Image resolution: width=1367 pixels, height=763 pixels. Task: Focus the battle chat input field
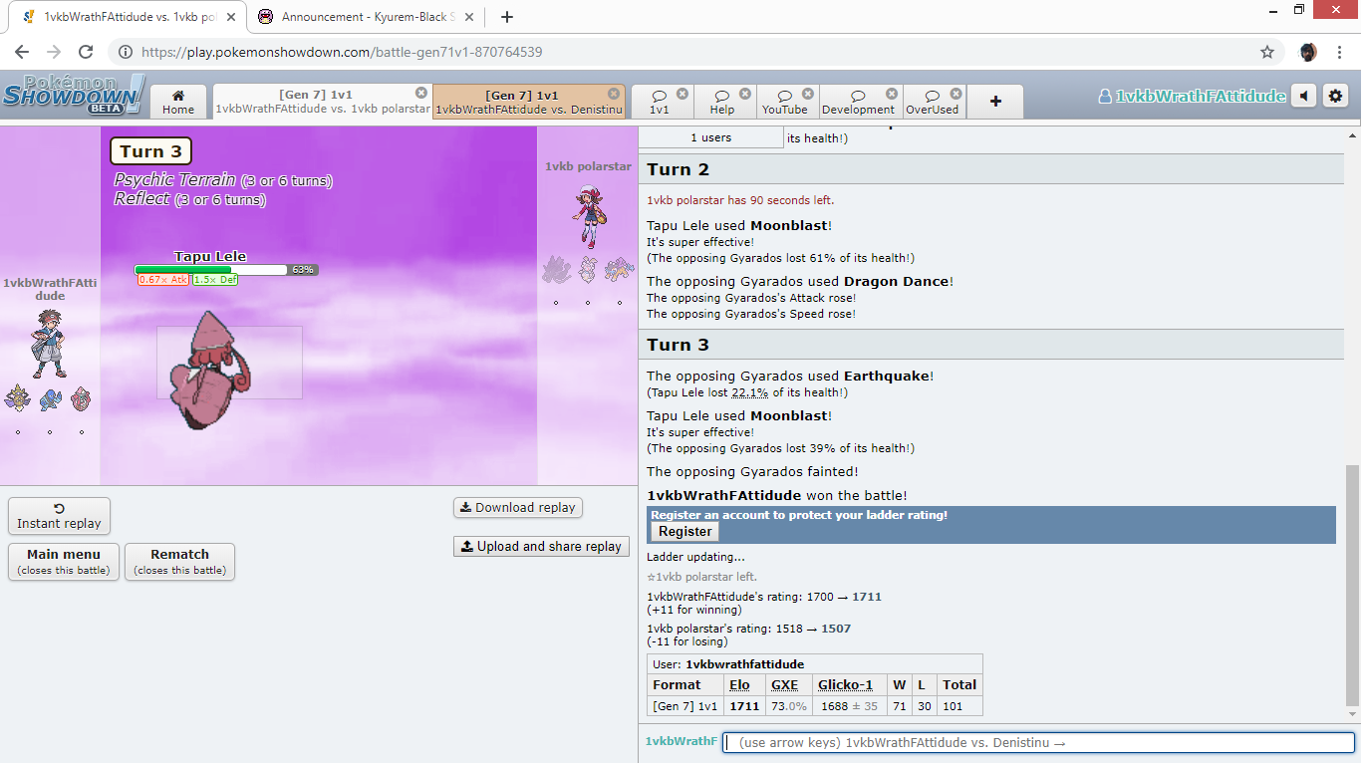(1038, 742)
